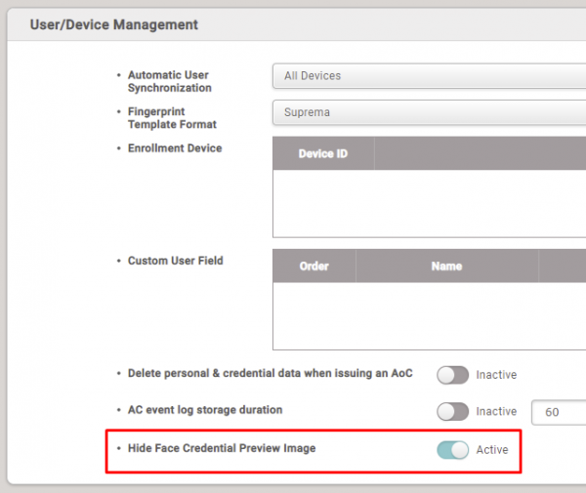The height and width of the screenshot is (493, 586).
Task: Click the Enrollment Device label
Action: click(x=175, y=148)
